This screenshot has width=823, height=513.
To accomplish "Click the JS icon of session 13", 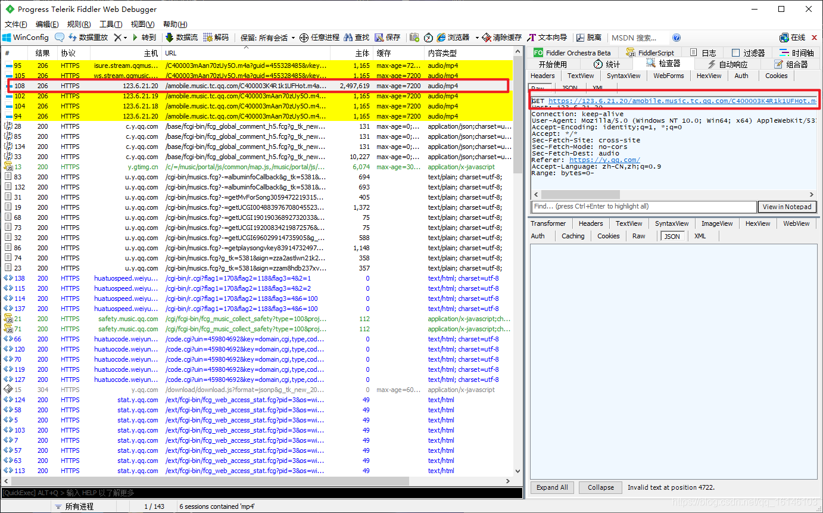I will point(8,167).
